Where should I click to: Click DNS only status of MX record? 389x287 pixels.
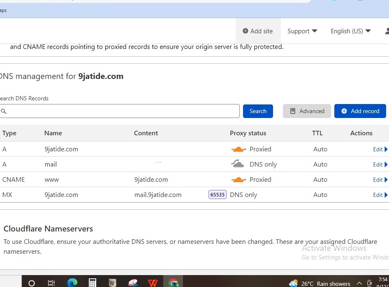[x=243, y=195]
